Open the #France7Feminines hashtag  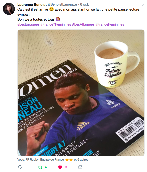56,24
